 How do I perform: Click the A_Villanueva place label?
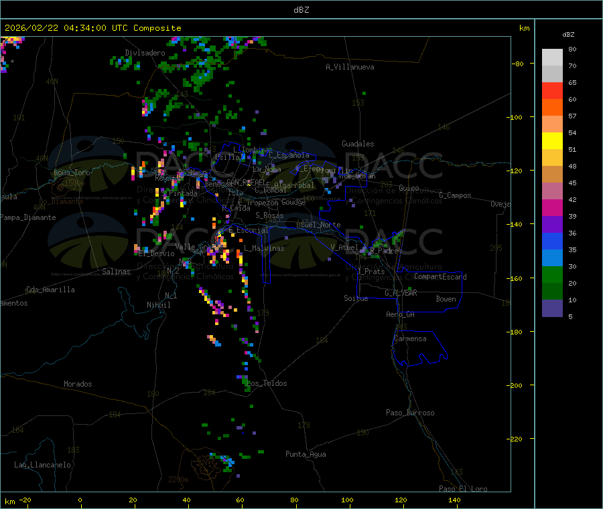[350, 67]
